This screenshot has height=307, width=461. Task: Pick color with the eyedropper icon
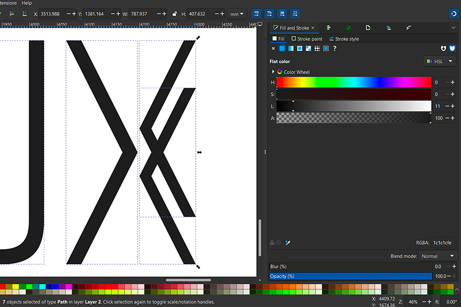point(288,243)
